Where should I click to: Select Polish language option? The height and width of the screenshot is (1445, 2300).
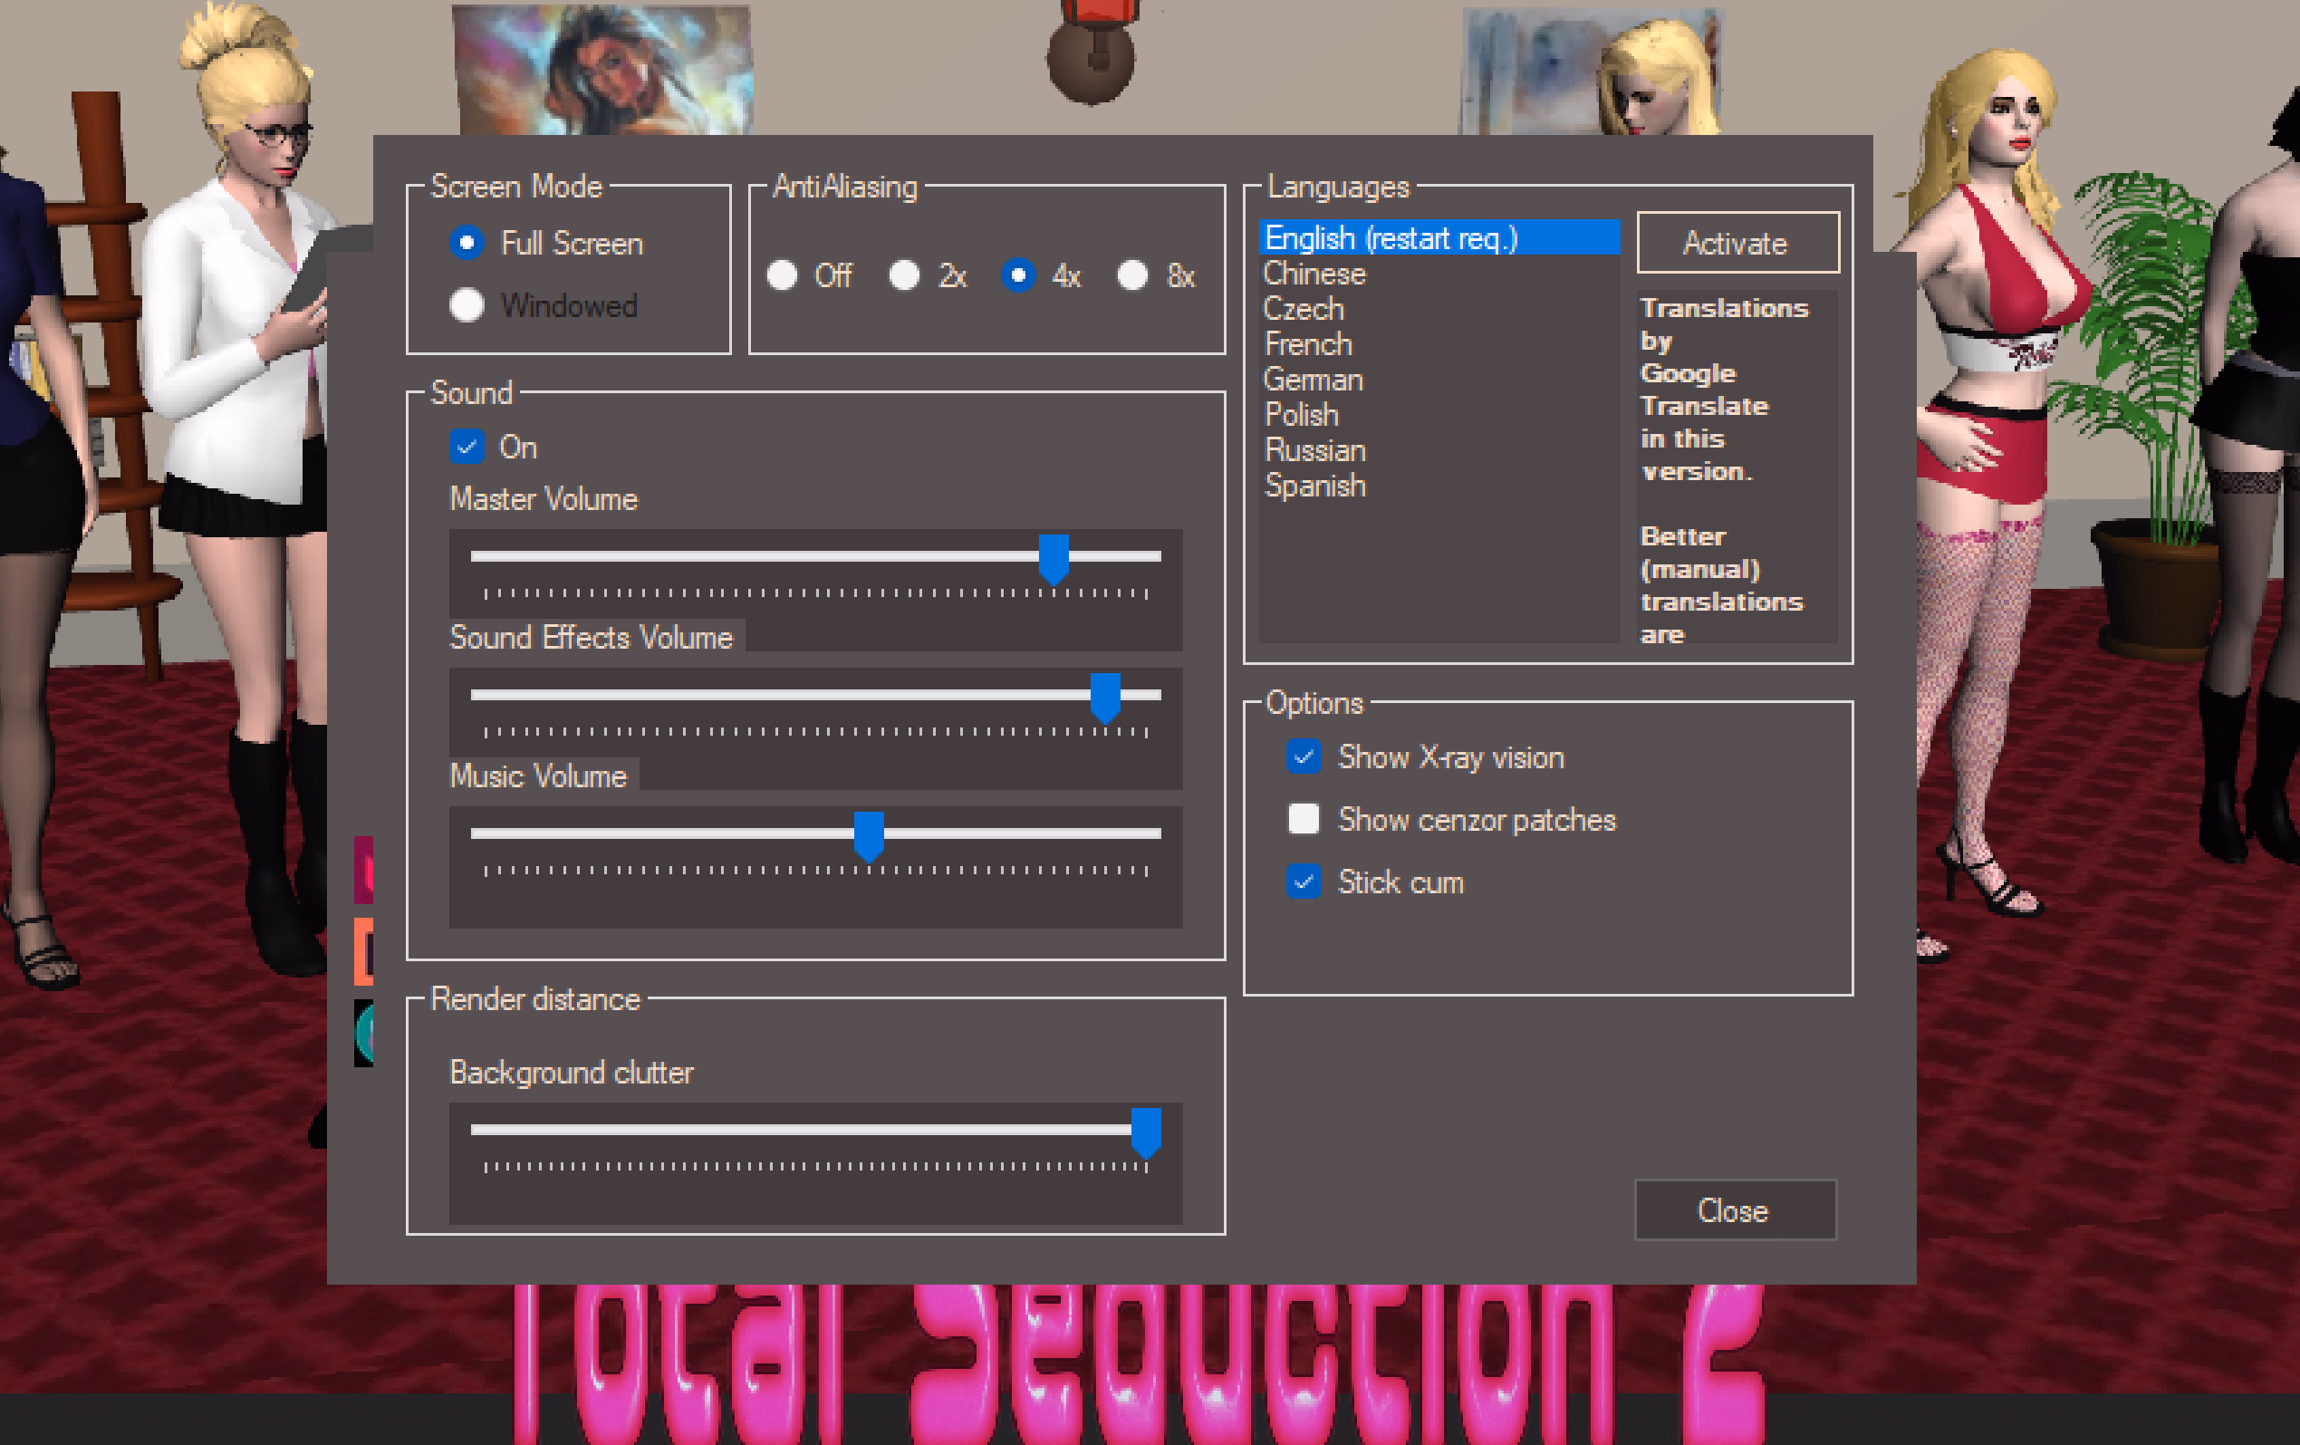[x=1302, y=416]
